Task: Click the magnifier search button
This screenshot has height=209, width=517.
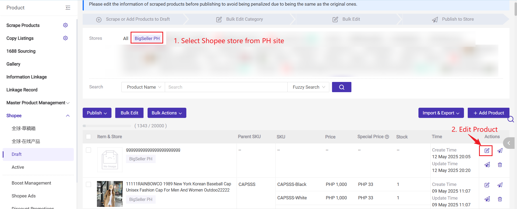Action: pyautogui.click(x=341, y=87)
